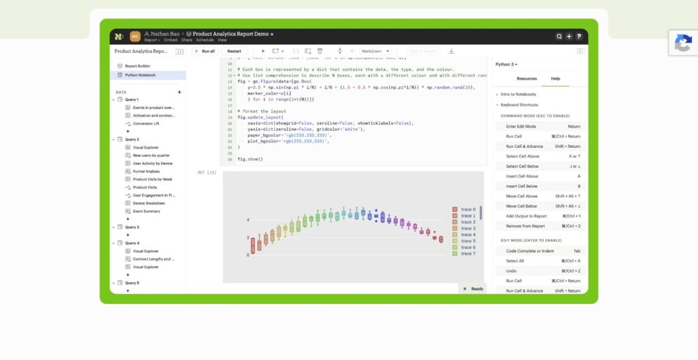Add chart plus under Query 3
Viewport: 698px width, 360px height.
point(127,235)
